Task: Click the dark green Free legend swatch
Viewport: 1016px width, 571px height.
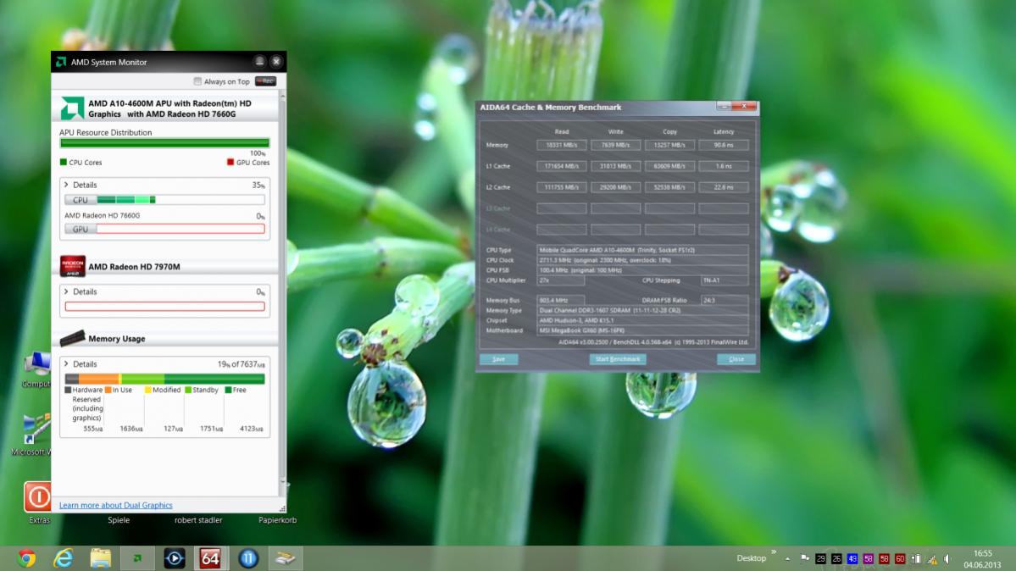Action: click(228, 390)
